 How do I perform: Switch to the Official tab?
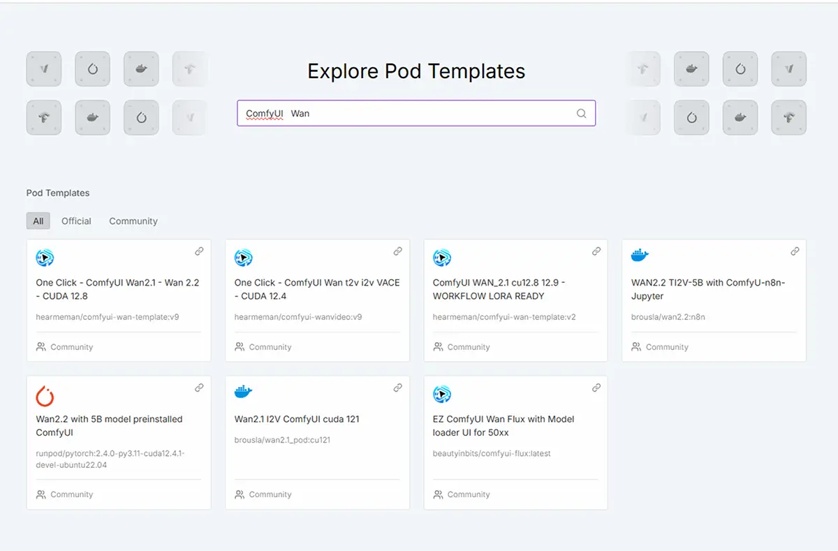(x=76, y=221)
